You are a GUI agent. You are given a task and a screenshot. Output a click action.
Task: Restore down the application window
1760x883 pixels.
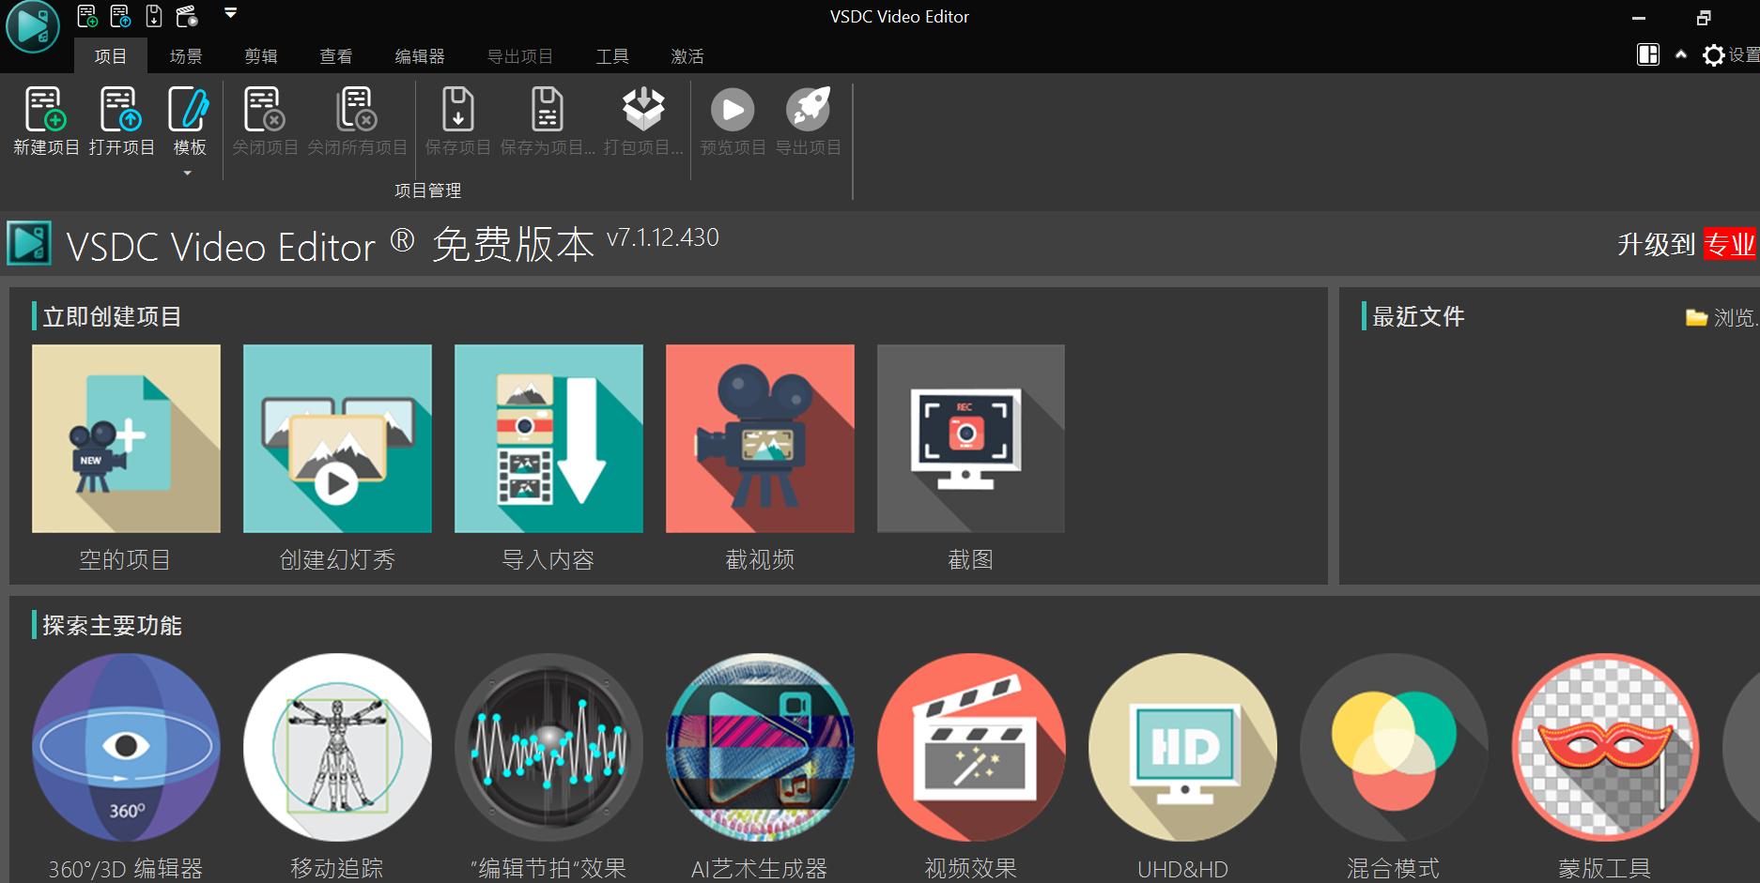tap(1704, 17)
